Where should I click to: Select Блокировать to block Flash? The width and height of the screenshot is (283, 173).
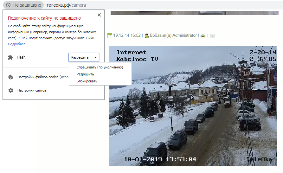pyautogui.click(x=87, y=81)
